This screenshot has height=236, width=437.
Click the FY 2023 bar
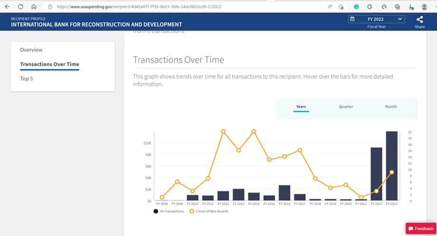[x=391, y=166]
